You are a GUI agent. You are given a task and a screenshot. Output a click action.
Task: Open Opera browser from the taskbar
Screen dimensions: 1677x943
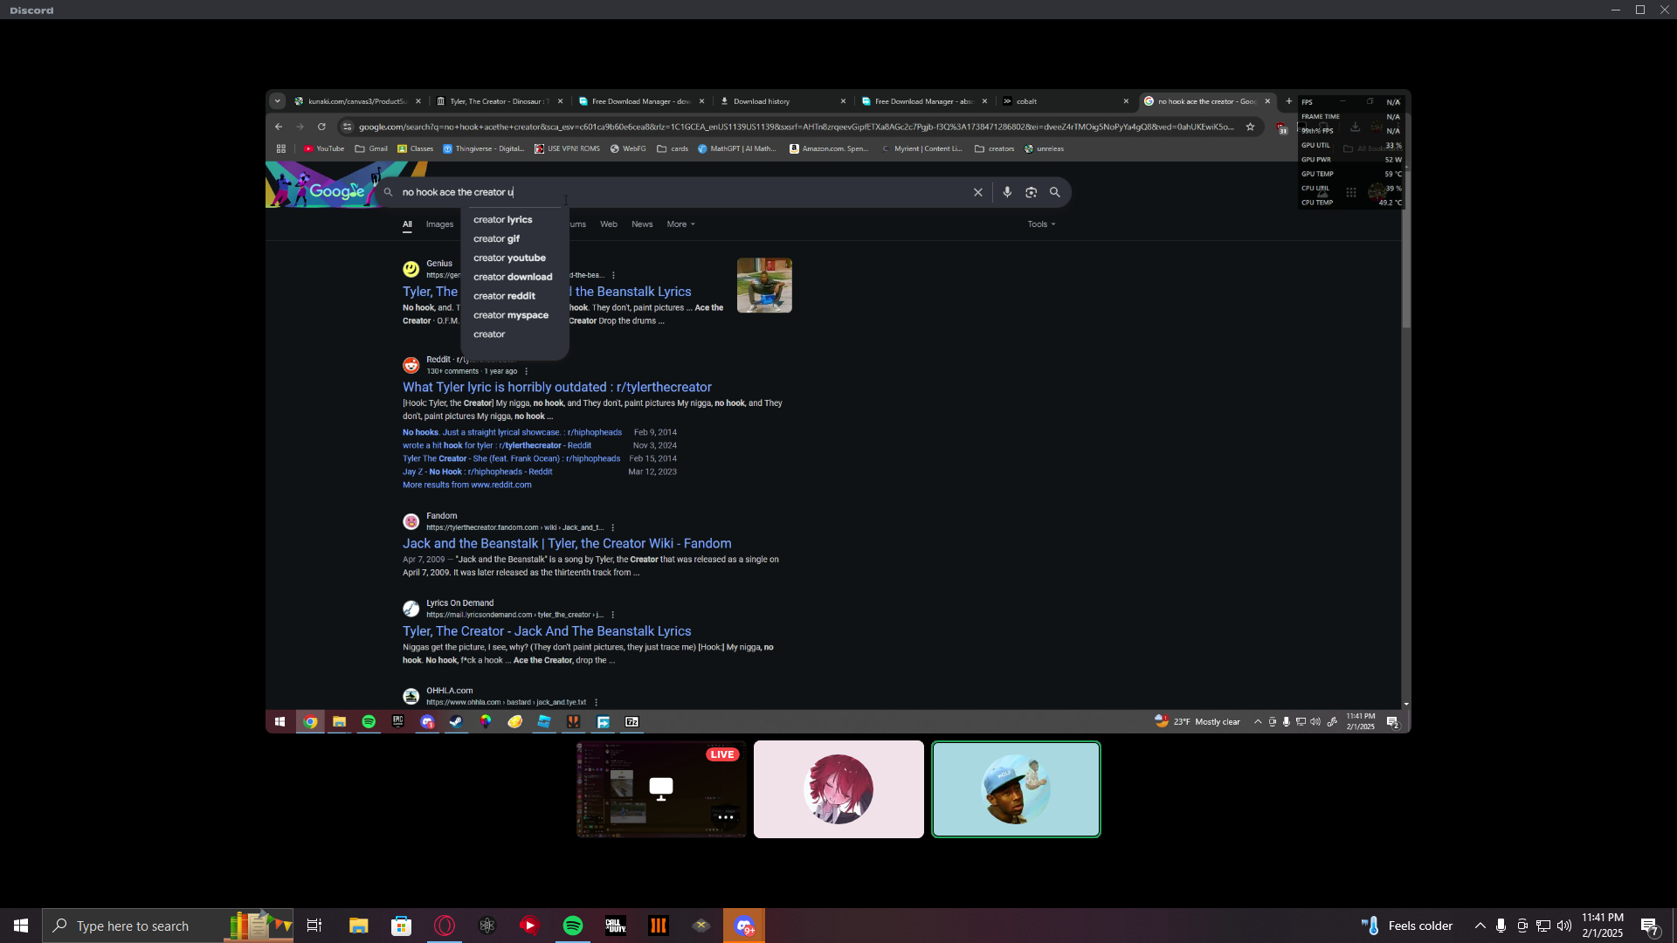point(445,926)
